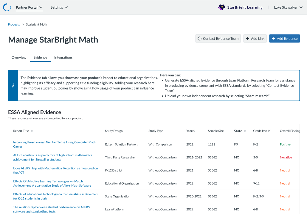
Task: Click State Organization cell
Action: (117, 196)
